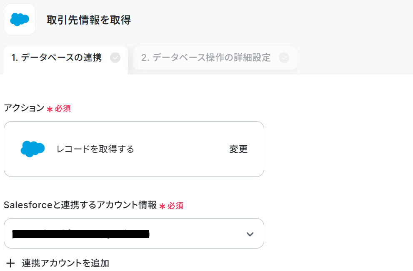Click the checkmark icon on the データベース操作の詳細設定 tab
The image size is (413, 271).
284,57
